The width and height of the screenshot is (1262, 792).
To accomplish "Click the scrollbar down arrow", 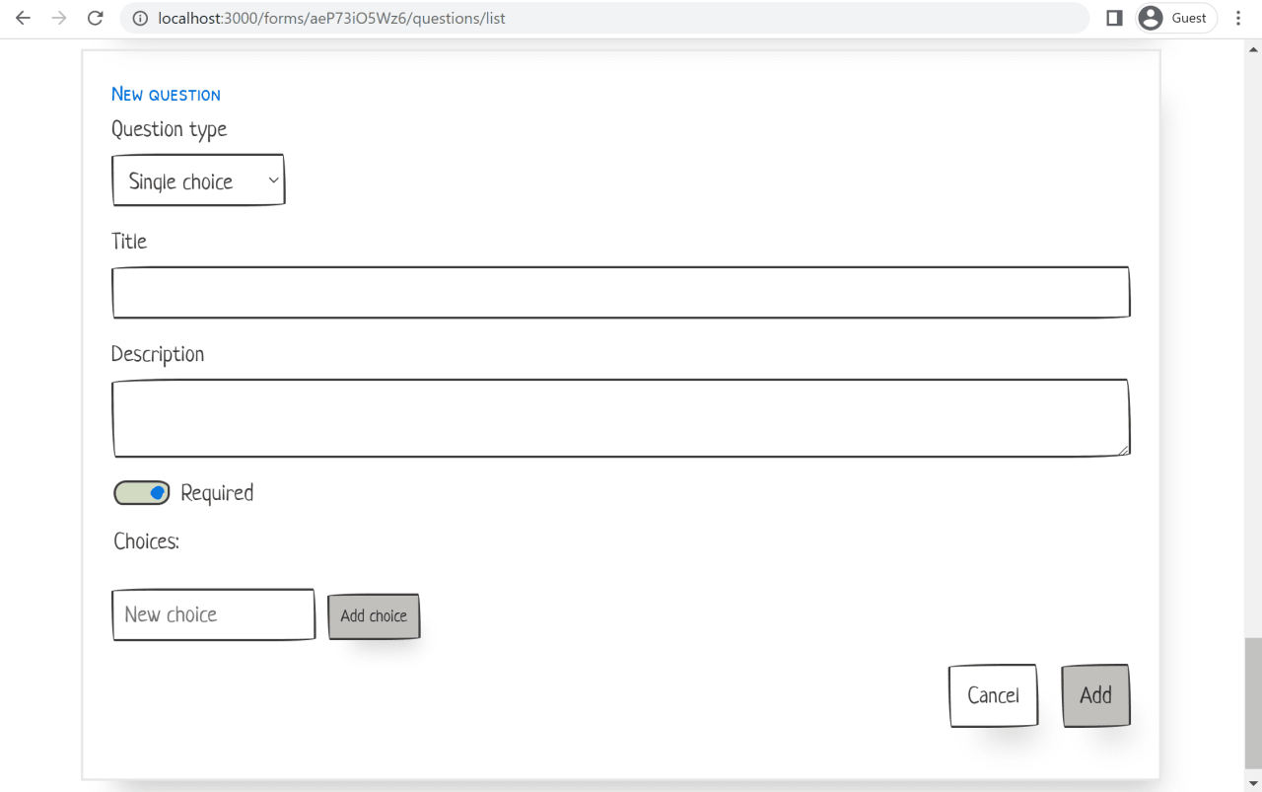I will click(x=1252, y=782).
